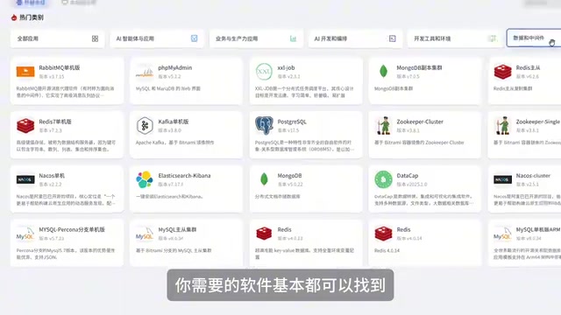Click the Redis主从 red cube icon
The width and height of the screenshot is (561, 315).
tap(502, 72)
